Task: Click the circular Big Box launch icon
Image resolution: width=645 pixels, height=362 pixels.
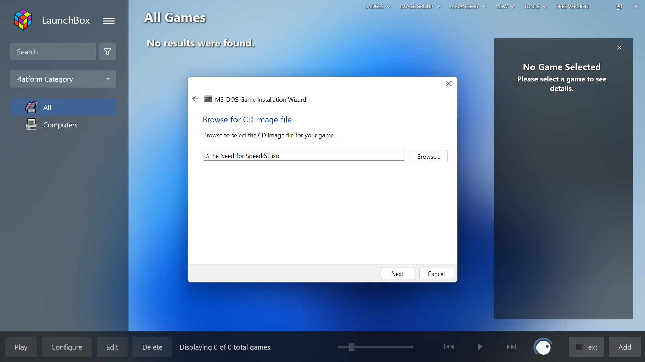Action: tap(543, 347)
